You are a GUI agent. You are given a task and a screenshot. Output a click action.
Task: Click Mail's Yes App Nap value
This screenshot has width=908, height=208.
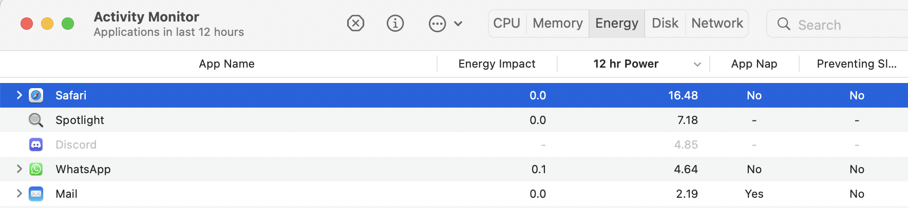(x=754, y=194)
